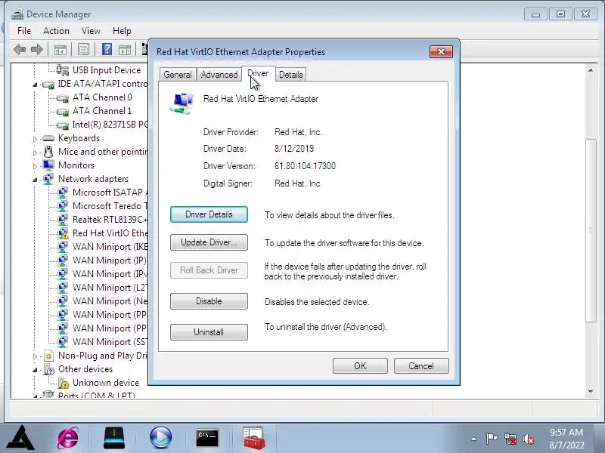605x453 pixels.
Task: Open the Start menu logo on taskbar
Action: (21, 438)
